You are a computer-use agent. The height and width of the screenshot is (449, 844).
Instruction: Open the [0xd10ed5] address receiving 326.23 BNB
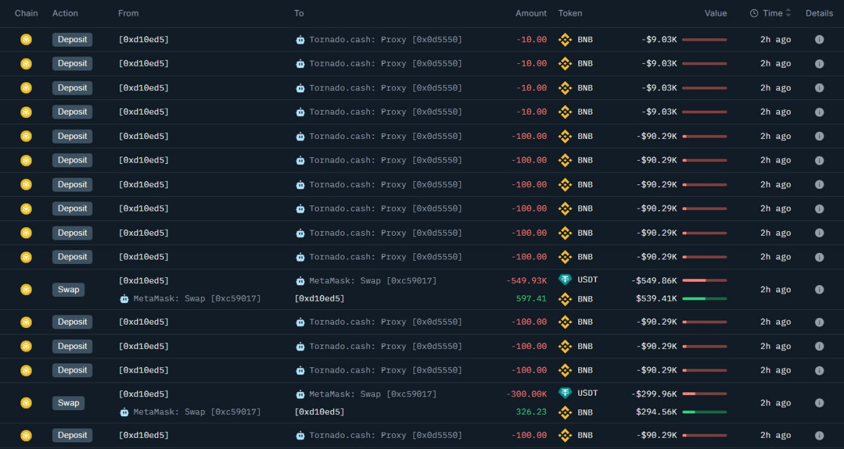(319, 412)
